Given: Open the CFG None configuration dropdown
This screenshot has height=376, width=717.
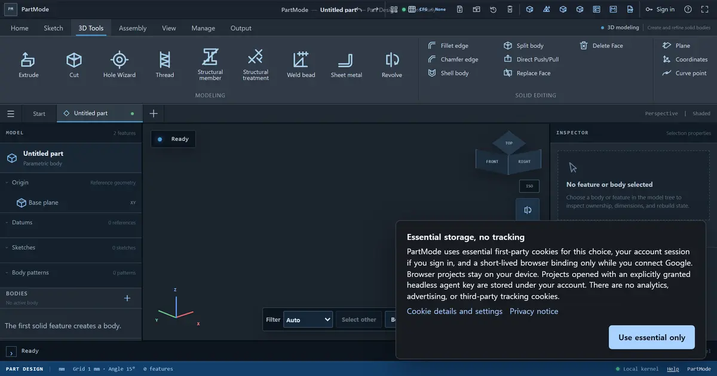Looking at the screenshot, I should tap(428, 9).
